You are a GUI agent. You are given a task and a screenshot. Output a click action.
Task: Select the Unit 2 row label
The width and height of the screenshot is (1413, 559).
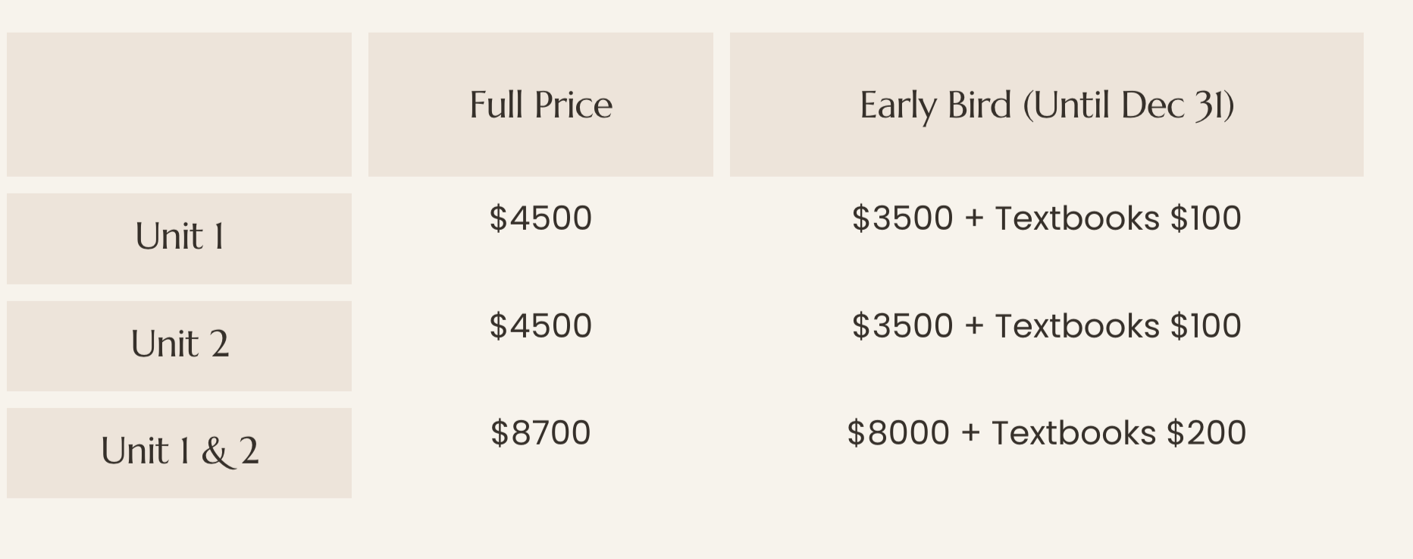pos(180,344)
